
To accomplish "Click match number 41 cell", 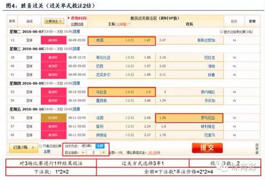I will [12, 75].
